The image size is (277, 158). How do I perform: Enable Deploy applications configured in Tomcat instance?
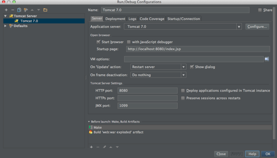(183, 91)
